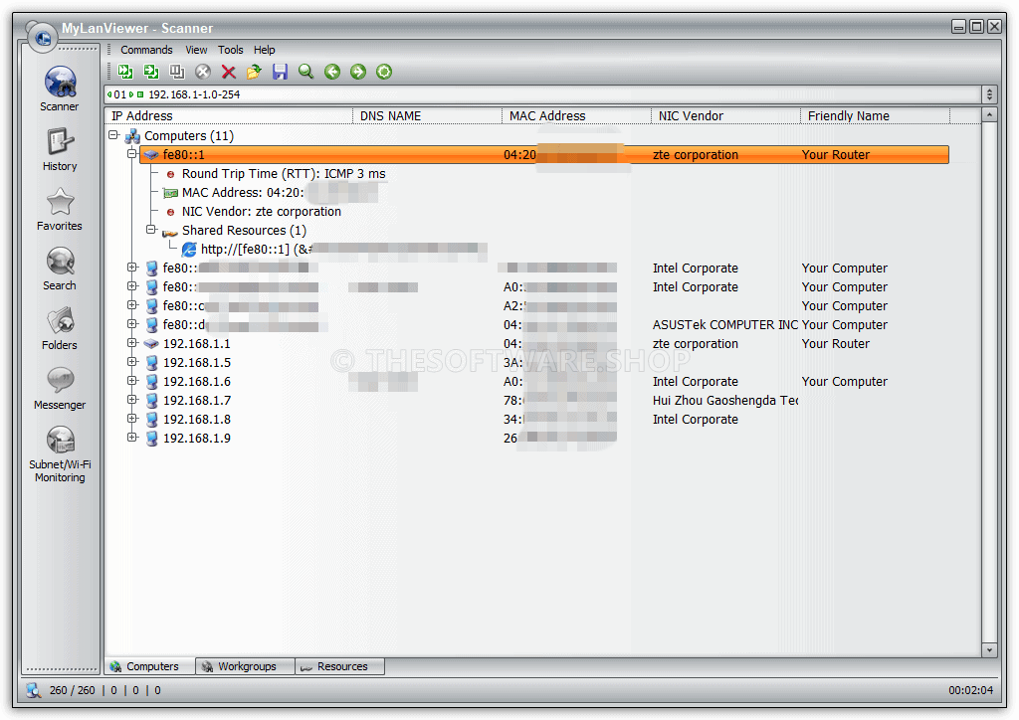Image resolution: width=1019 pixels, height=720 pixels.
Task: Expand the 192.168.1.1 node
Action: click(132, 343)
